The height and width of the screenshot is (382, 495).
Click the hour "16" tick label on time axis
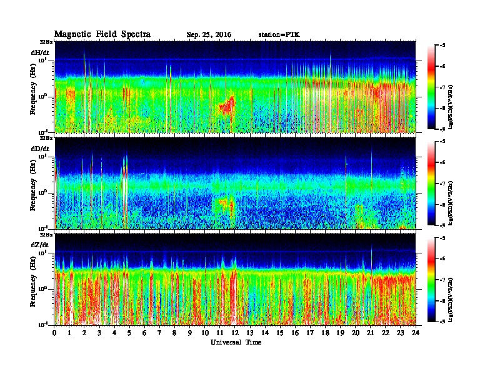pyautogui.click(x=295, y=333)
